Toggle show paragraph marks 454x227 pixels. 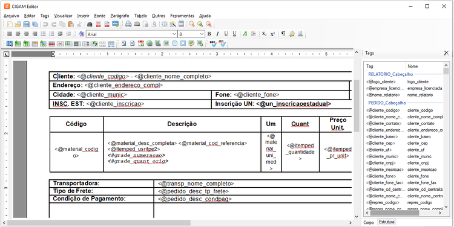(x=283, y=34)
